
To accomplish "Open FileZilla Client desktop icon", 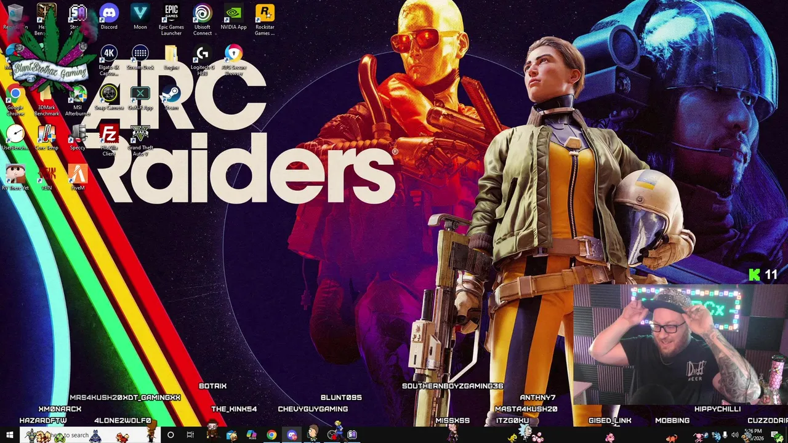I will click(x=109, y=140).
